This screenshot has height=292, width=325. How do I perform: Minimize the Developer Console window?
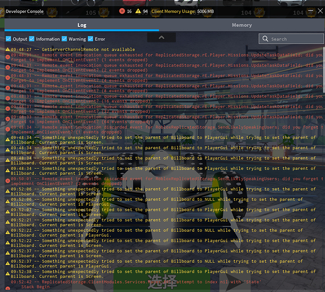click(310, 11)
